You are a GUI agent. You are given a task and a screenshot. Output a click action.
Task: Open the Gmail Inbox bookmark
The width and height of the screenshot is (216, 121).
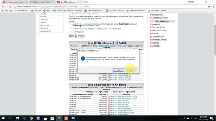point(73,10)
